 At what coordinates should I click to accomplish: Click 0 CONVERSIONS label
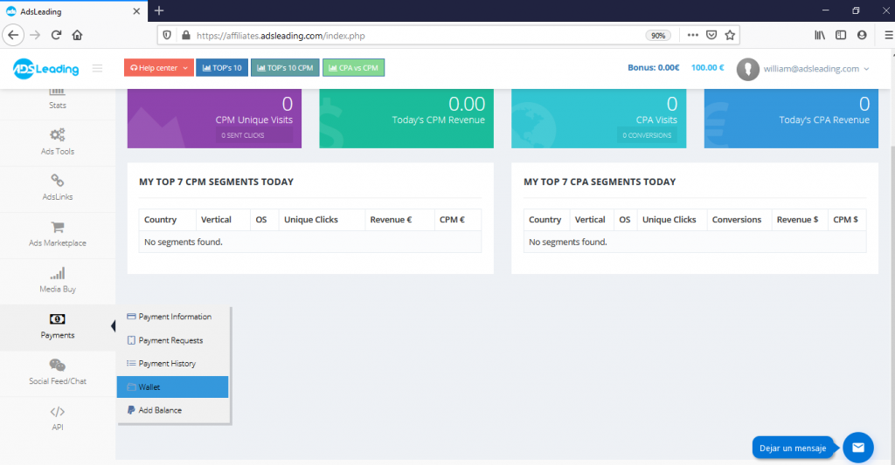tap(647, 135)
